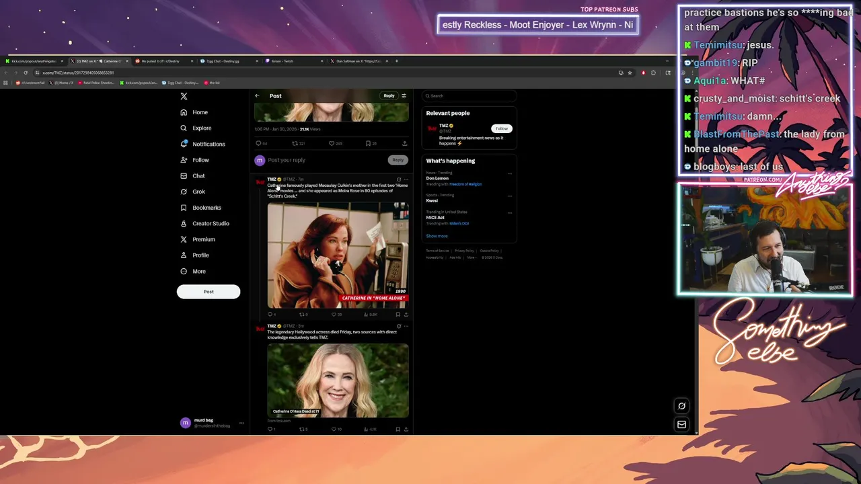
Task: Click the browser address bar URL
Action: coord(78,73)
